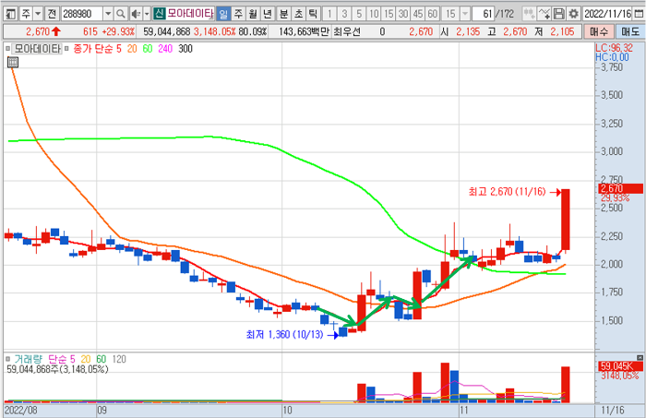This screenshot has width=646, height=418.
Task: Click the candlestick add-indicator icon
Action: tap(529, 14)
